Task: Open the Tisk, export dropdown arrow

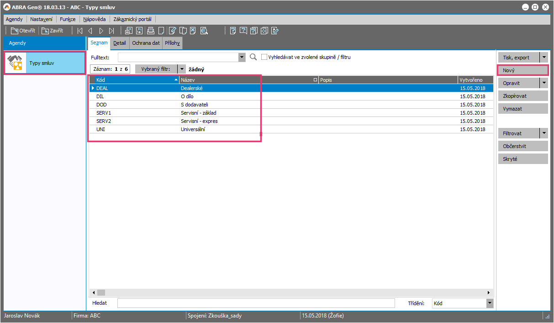Action: click(543, 58)
